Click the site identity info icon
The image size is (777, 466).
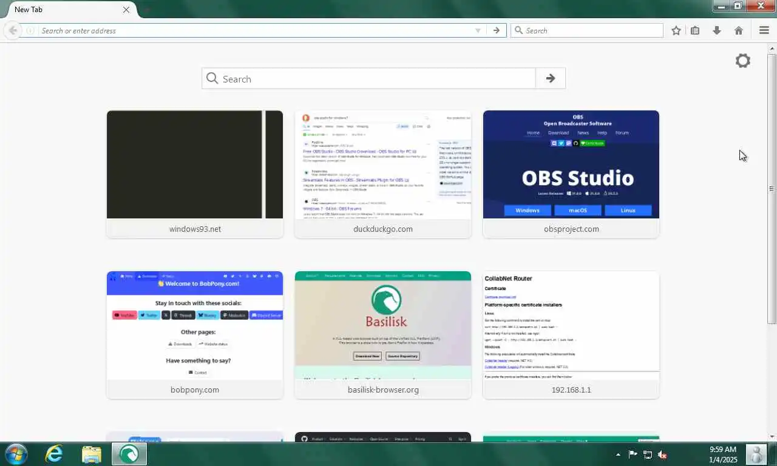(30, 30)
